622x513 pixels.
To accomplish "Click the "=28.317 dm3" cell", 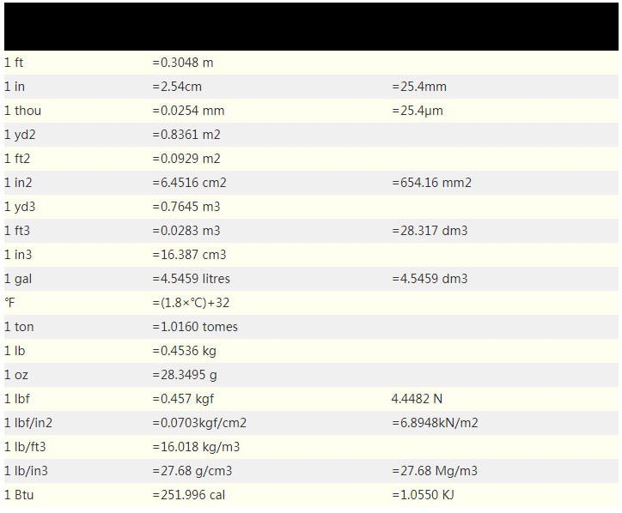I will 430,231.
